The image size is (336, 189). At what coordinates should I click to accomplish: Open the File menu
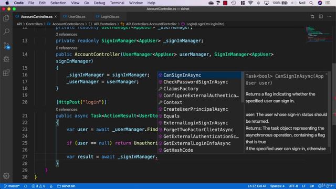[31, 3]
